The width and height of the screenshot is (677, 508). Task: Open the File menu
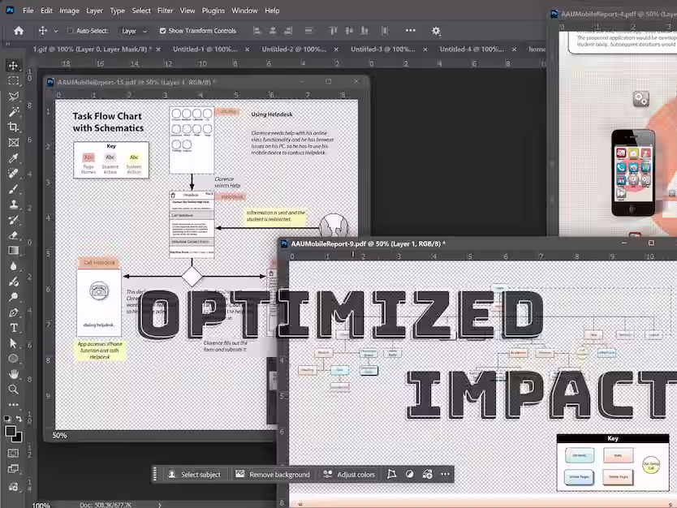tap(28, 11)
